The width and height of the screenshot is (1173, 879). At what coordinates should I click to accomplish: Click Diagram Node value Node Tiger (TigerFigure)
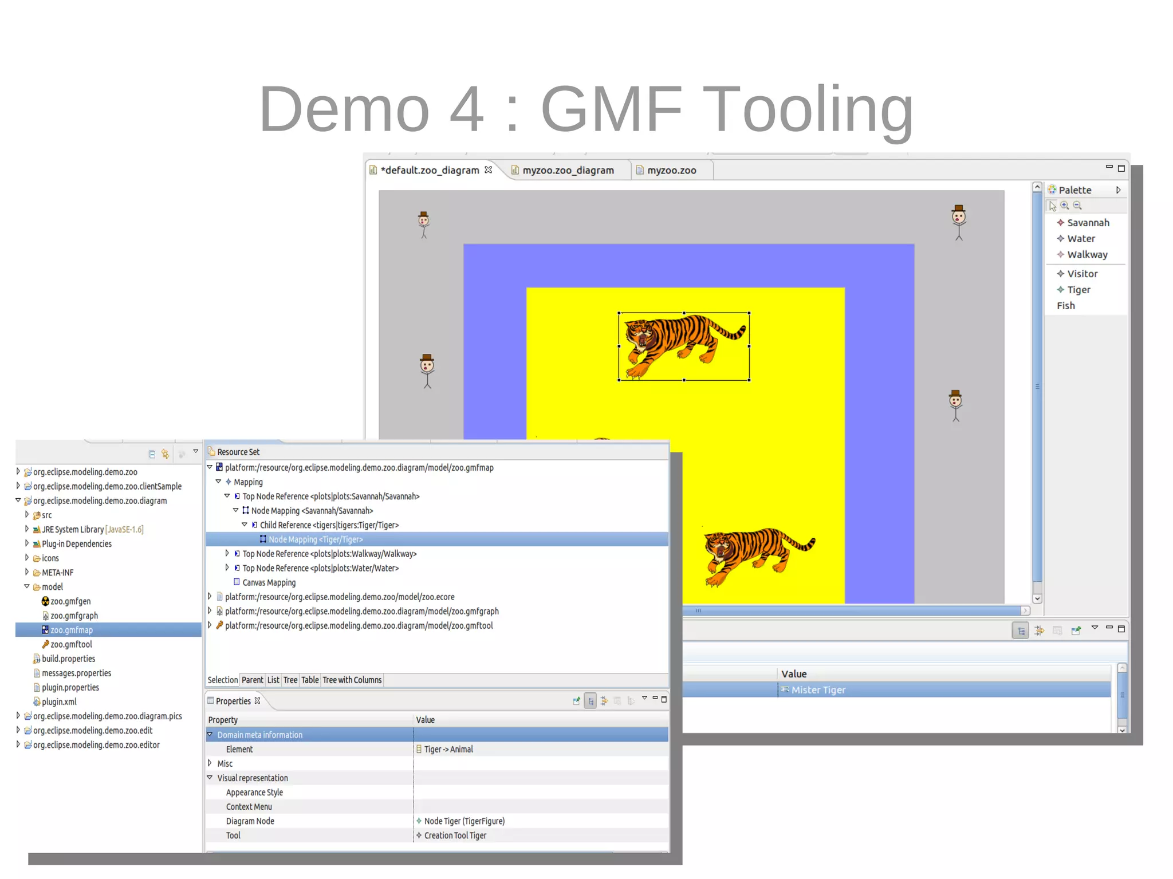click(460, 821)
